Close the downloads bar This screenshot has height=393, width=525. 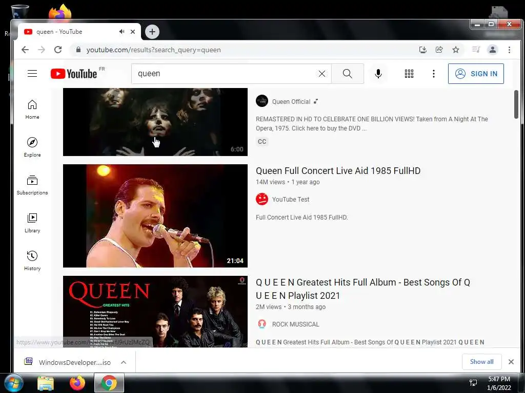pyautogui.click(x=511, y=362)
